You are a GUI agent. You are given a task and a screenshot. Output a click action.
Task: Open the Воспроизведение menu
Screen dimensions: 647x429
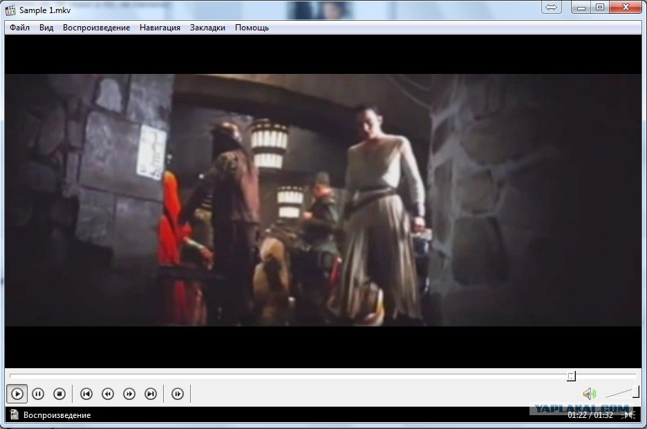coord(96,28)
